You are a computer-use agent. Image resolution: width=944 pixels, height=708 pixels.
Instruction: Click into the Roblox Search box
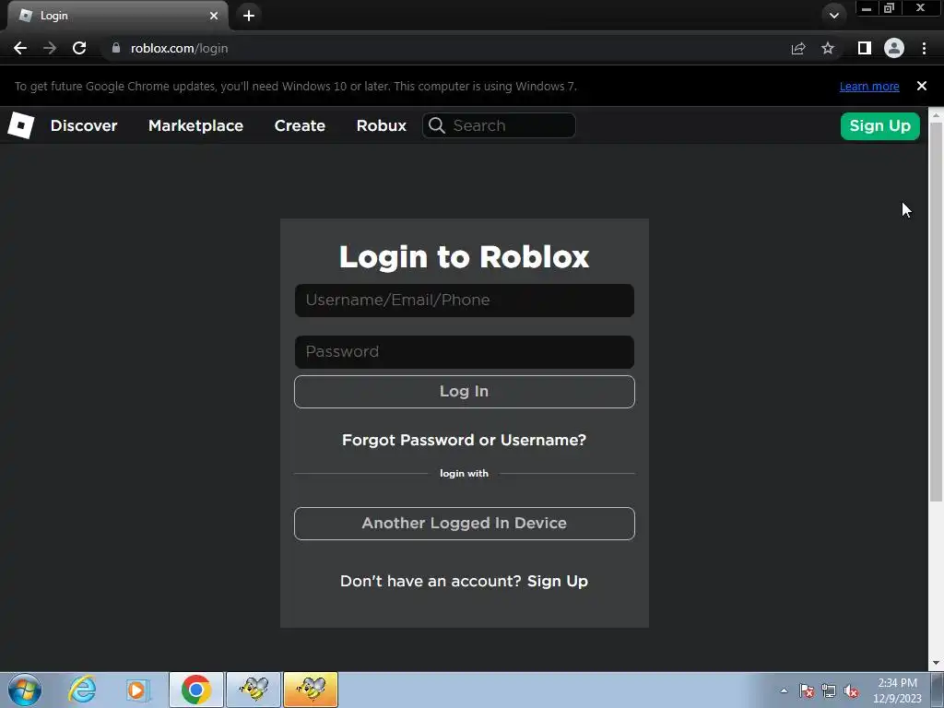pos(499,125)
